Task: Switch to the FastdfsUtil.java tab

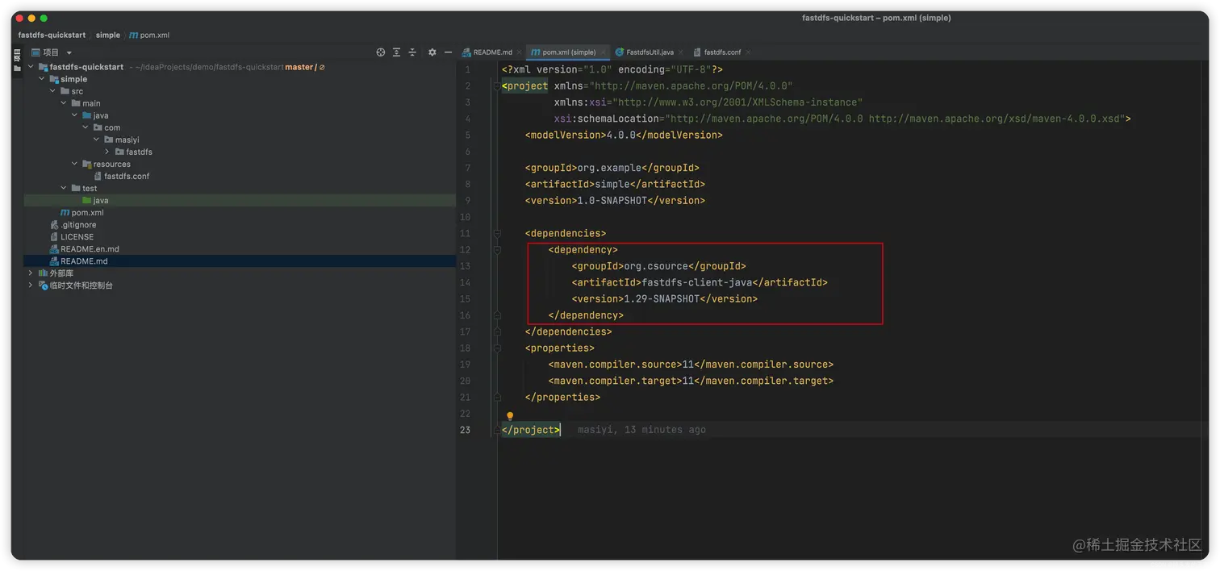Action: [x=650, y=52]
